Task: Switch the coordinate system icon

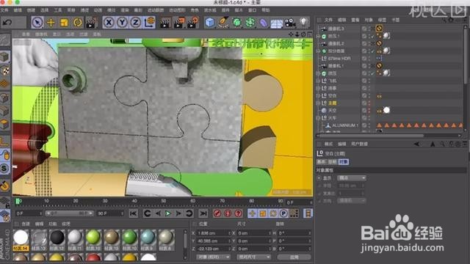Action: [x=149, y=23]
